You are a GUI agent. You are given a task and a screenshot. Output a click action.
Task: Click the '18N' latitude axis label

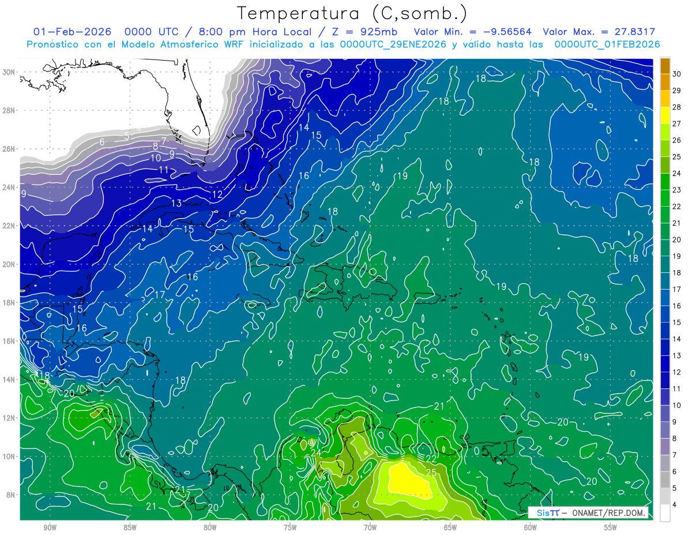pos(10,302)
